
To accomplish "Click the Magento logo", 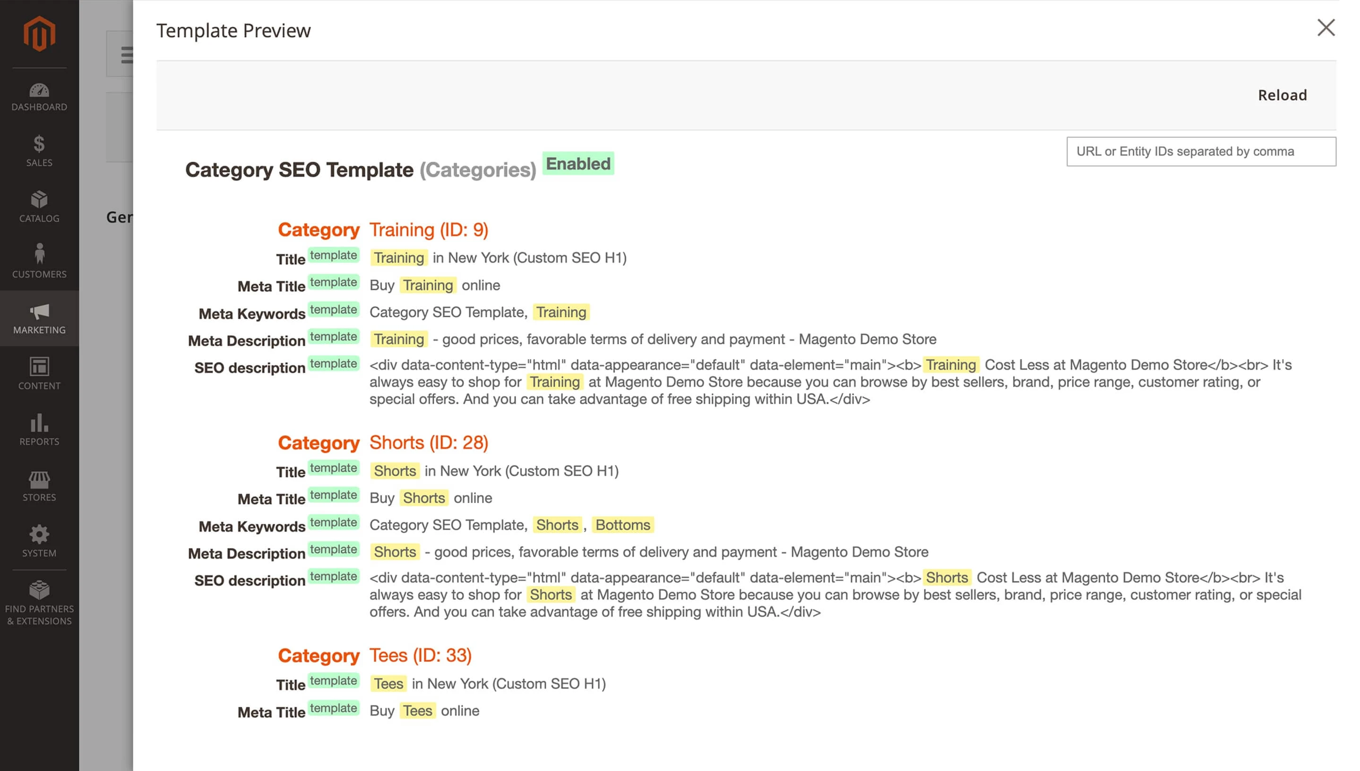I will 39,34.
